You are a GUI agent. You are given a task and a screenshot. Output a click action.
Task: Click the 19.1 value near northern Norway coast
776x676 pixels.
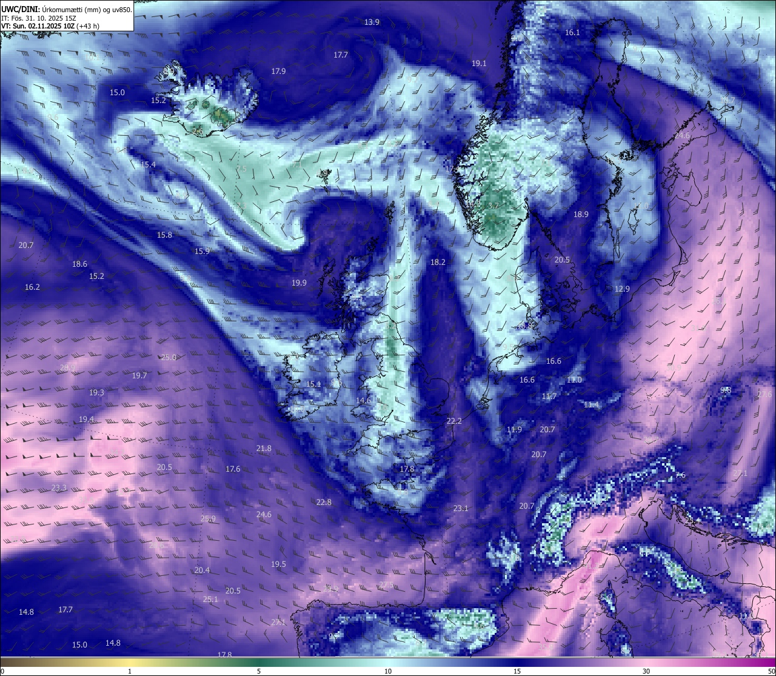[x=479, y=63]
